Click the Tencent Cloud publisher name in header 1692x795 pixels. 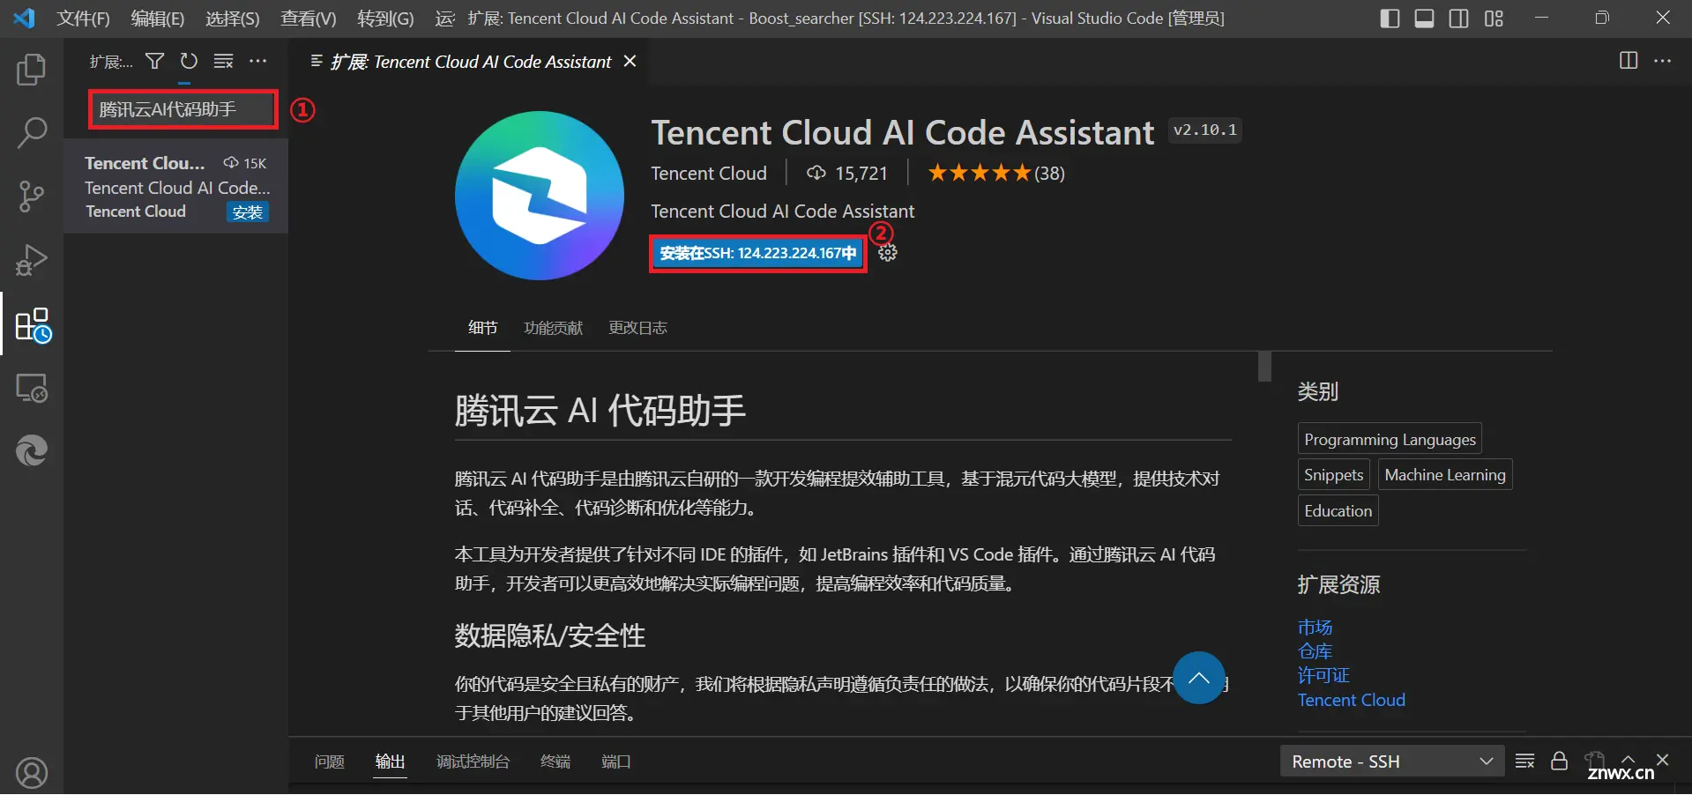709,174
